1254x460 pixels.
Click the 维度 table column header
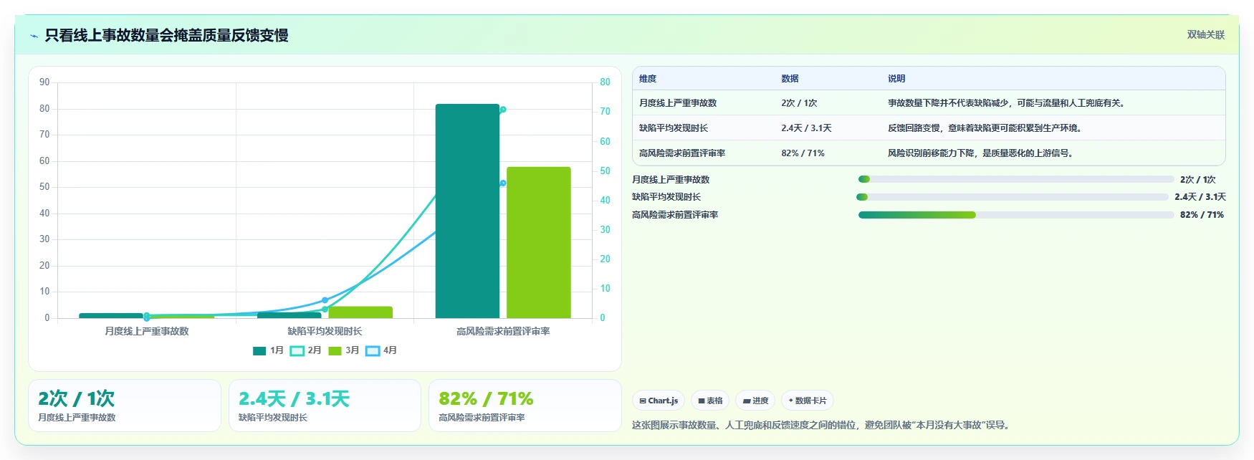[x=648, y=79]
